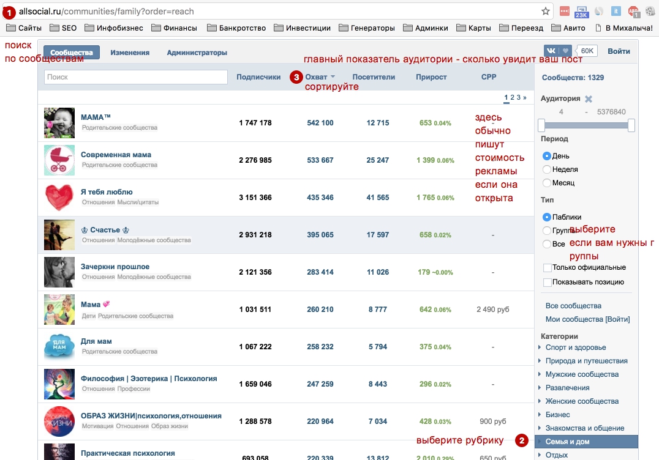Open the Инфобизнес bookmarks folder
659x460 pixels.
point(114,28)
